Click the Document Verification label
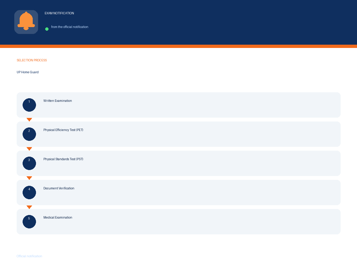Image resolution: width=357 pixels, height=268 pixels. click(59, 188)
